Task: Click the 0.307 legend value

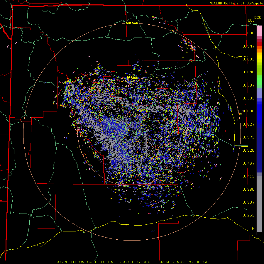Action: coord(248,202)
